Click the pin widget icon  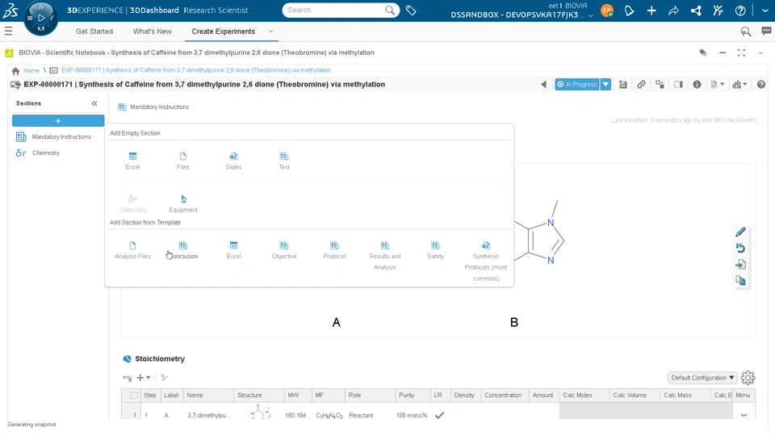pos(703,53)
